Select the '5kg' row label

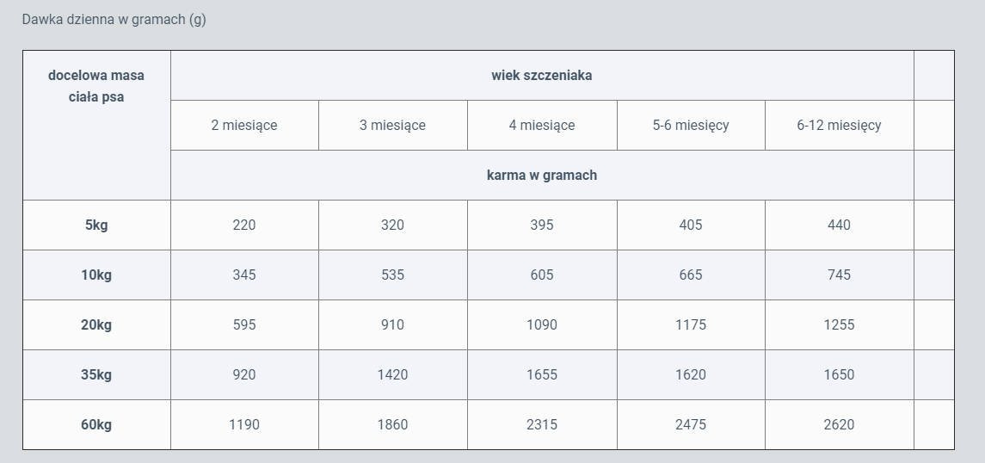tap(96, 225)
